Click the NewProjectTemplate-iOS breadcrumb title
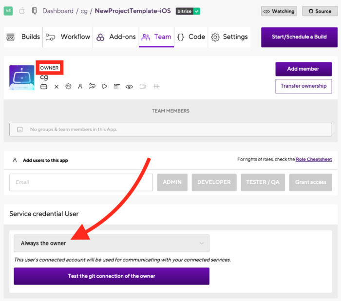Image resolution: width=341 pixels, height=301 pixels. [133, 11]
